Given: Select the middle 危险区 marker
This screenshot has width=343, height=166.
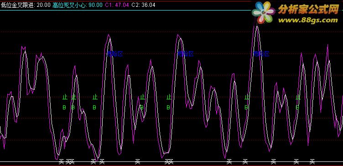Looking at the screenshot, I should (x=186, y=53).
